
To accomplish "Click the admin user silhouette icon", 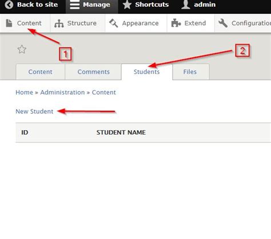I will 186,5.
